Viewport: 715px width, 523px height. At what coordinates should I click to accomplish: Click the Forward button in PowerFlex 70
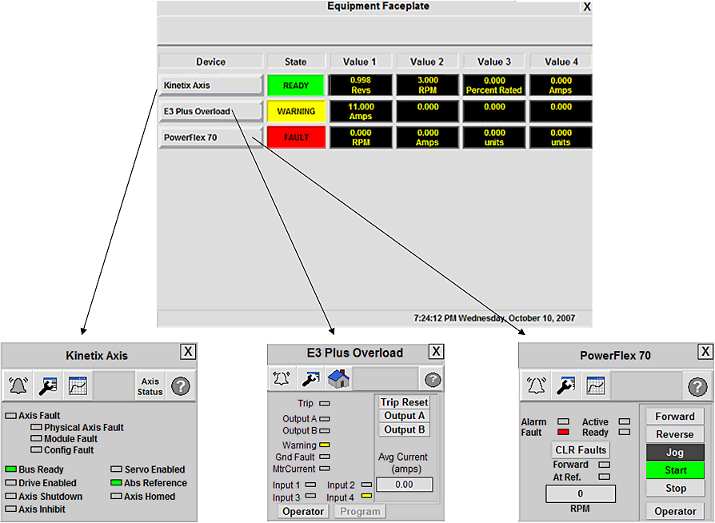[675, 417]
